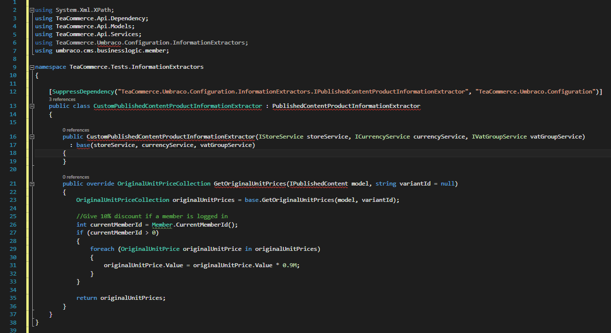The width and height of the screenshot is (611, 333).
Task: Click the IPublishedContent parameter type
Action: tap(318, 184)
